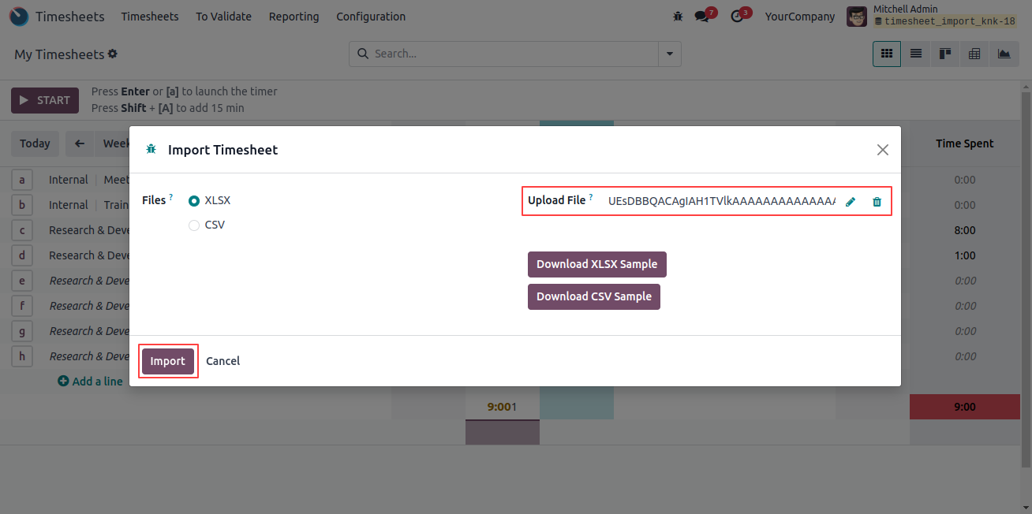The width and height of the screenshot is (1032, 514).
Task: Open the Reporting menu
Action: tap(294, 17)
